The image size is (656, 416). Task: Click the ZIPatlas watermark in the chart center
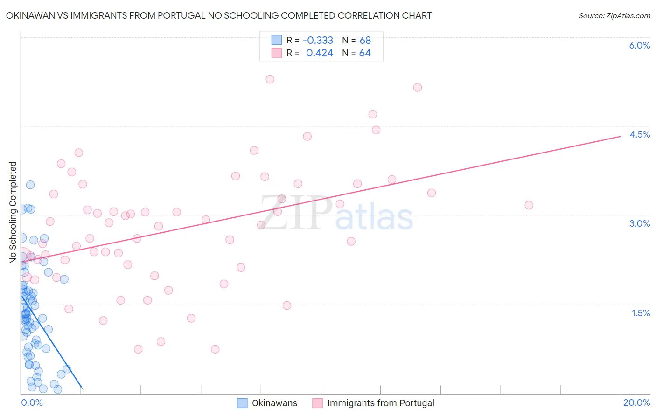click(336, 214)
